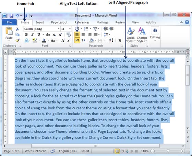Select the Center alignment icon
The image size is (192, 156).
pyautogui.click(x=83, y=35)
